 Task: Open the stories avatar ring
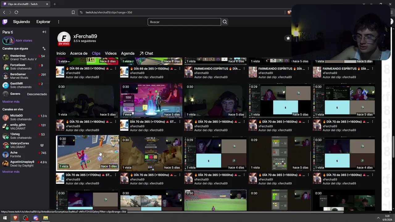8,40
